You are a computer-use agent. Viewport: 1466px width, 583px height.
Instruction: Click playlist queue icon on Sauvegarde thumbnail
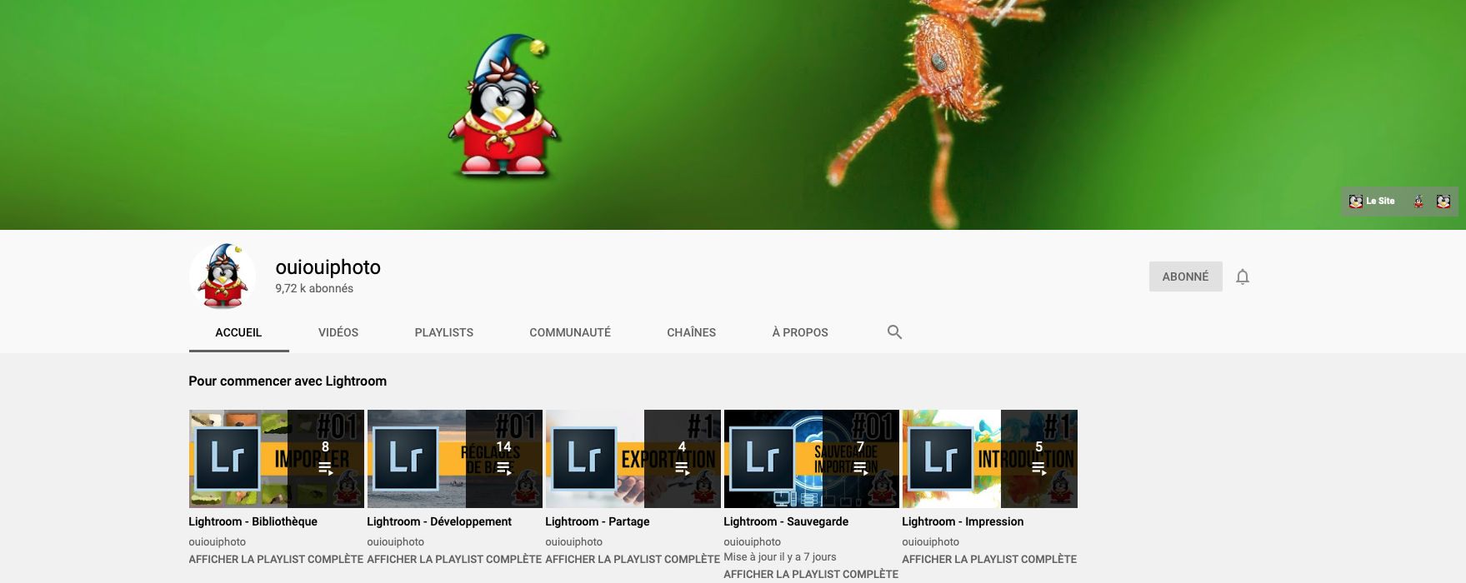click(x=861, y=469)
